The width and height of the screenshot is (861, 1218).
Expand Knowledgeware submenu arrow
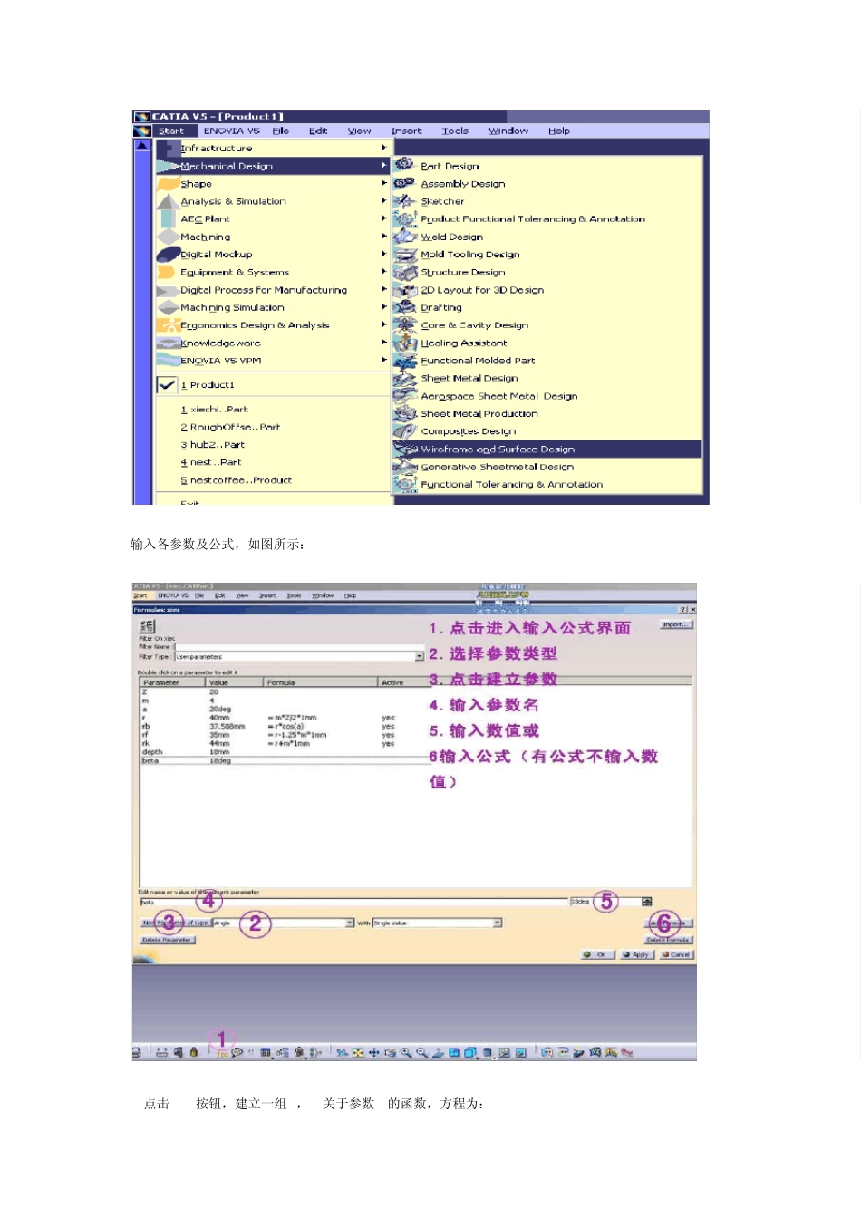[384, 342]
